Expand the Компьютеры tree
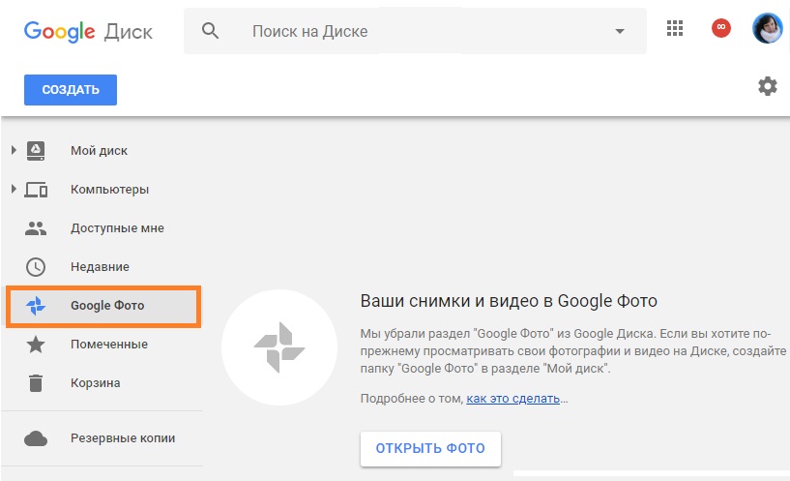The width and height of the screenshot is (790, 481). [x=14, y=189]
